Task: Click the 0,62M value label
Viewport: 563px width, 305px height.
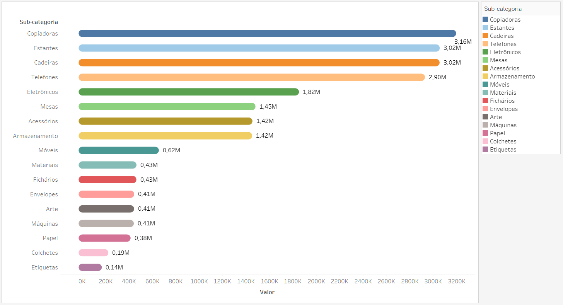Action: [x=171, y=150]
